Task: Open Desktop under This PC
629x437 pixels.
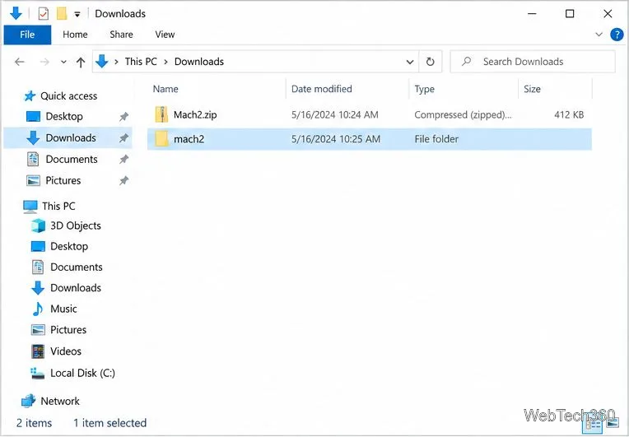Action: [x=69, y=247]
